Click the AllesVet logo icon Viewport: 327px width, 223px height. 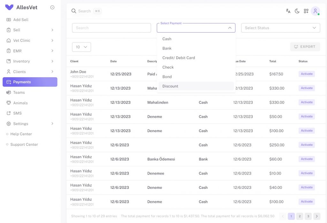pyautogui.click(x=9, y=7)
